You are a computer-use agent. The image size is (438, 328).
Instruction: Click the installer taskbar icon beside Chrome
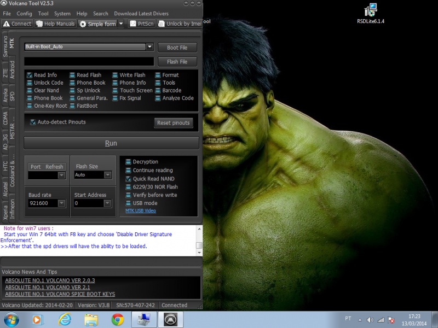(144, 320)
